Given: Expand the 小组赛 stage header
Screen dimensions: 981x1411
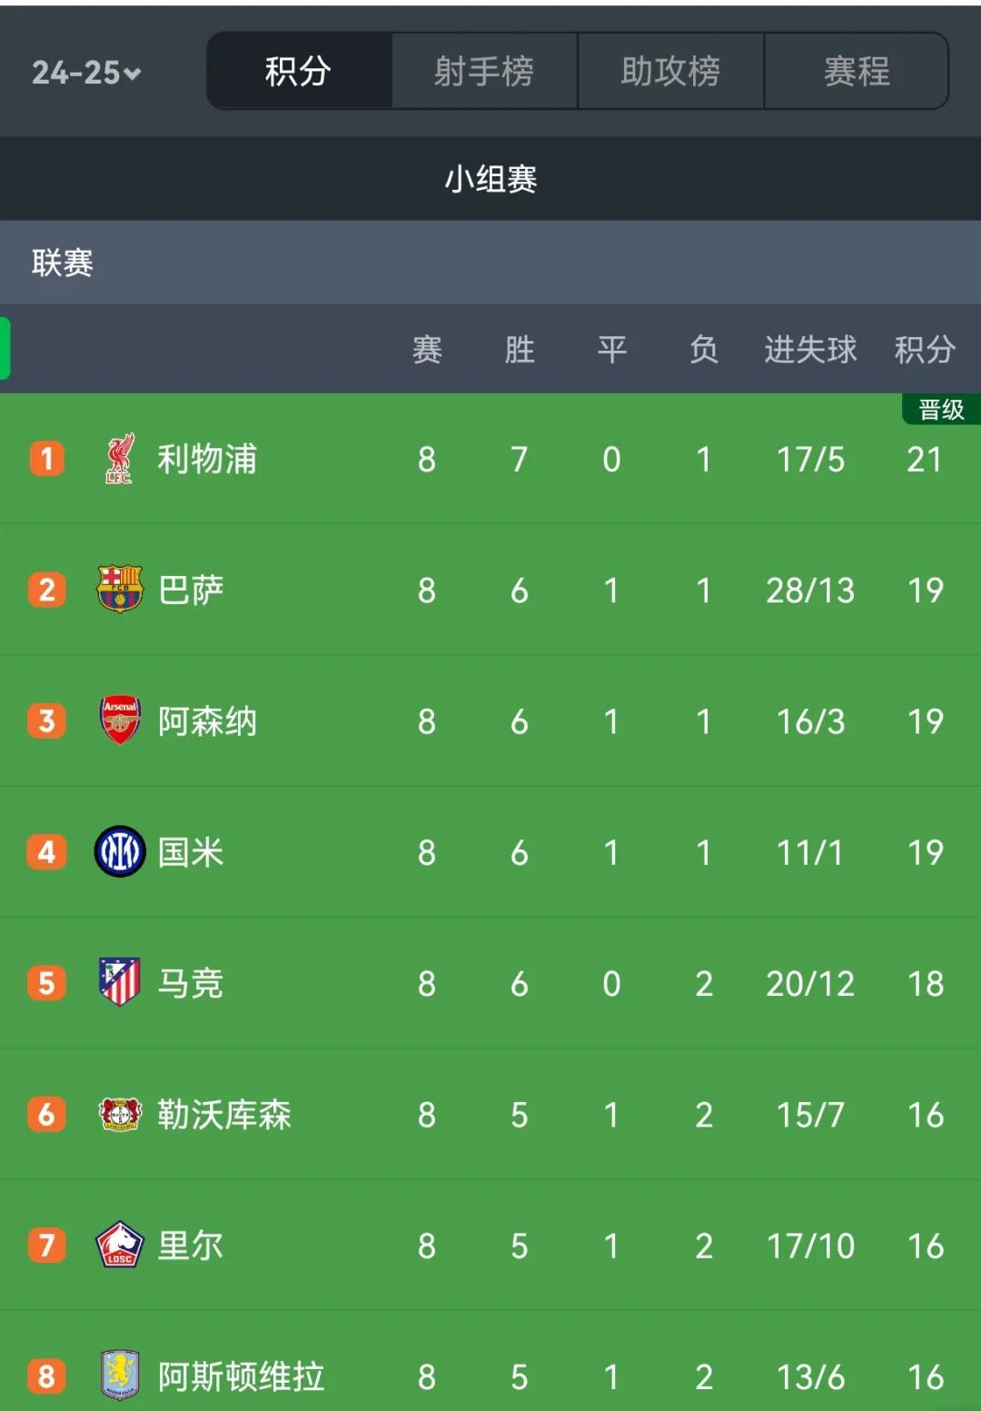Looking at the screenshot, I should (x=490, y=179).
